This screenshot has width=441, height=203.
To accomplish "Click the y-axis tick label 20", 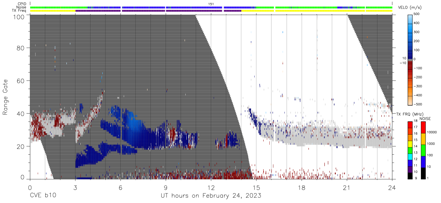I will pos(21,146).
